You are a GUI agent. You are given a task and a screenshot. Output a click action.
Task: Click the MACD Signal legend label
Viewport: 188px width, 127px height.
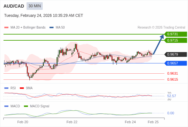[40, 106]
